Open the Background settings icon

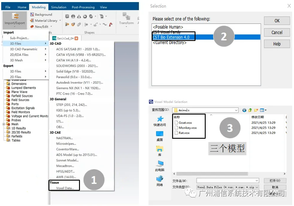click(x=32, y=14)
